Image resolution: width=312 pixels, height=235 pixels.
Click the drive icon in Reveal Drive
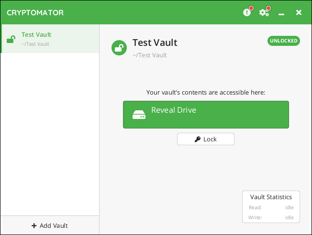(139, 115)
